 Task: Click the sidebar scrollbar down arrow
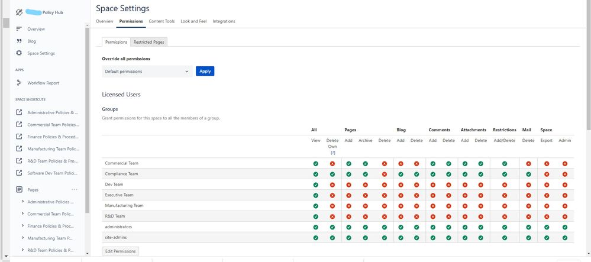click(88, 254)
